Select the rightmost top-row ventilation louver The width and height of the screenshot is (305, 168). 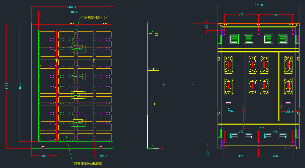pyautogui.click(x=282, y=39)
